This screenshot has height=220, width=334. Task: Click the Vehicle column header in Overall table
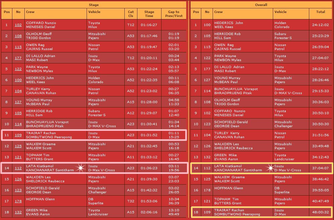(291, 14)
